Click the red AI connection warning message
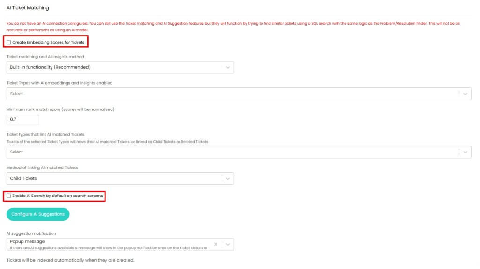 [x=234, y=27]
